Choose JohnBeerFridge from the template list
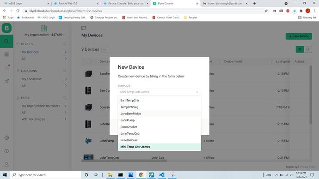Screen dimensions: 319x179 tap(159, 113)
